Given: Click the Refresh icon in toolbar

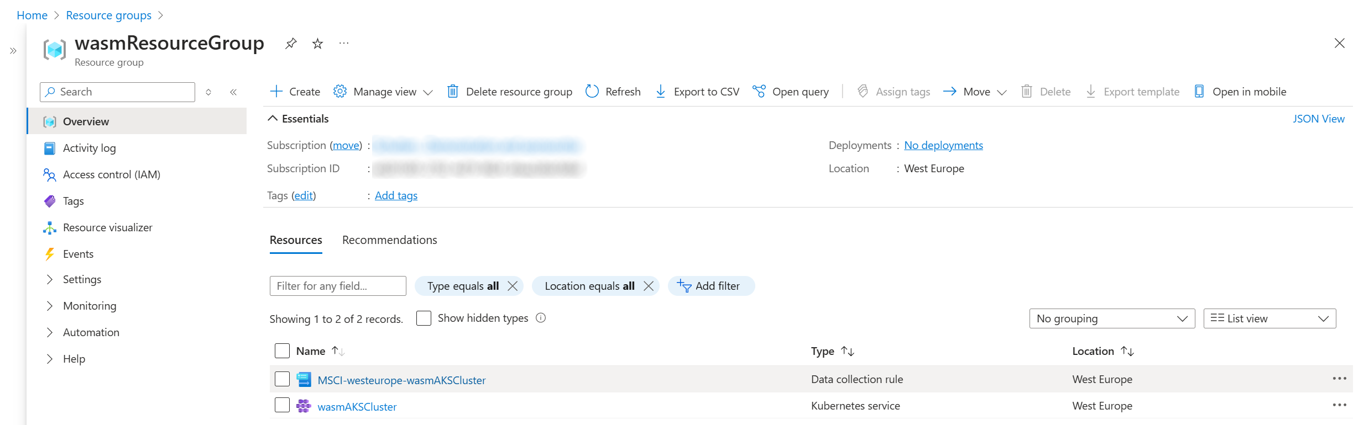Looking at the screenshot, I should point(592,92).
